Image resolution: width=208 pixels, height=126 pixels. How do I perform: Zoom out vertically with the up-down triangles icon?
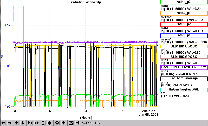[50, 123]
